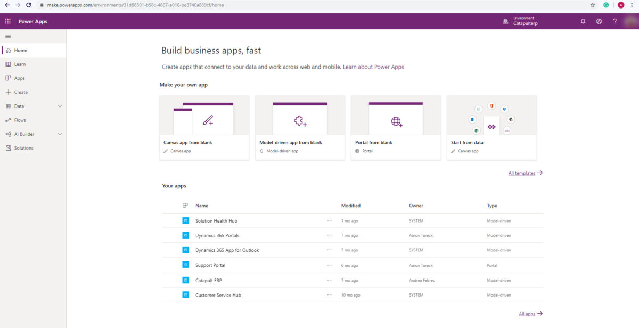
Task: Click the app type icon column header
Action: [x=186, y=206]
